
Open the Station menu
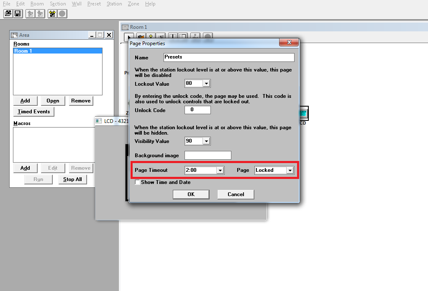pyautogui.click(x=114, y=4)
